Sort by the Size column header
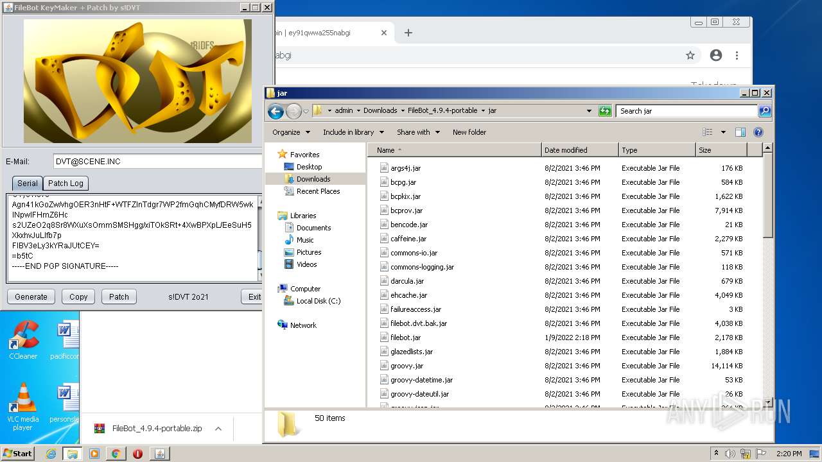 click(721, 150)
